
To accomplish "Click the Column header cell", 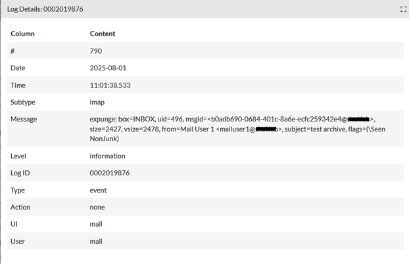I will (22, 33).
